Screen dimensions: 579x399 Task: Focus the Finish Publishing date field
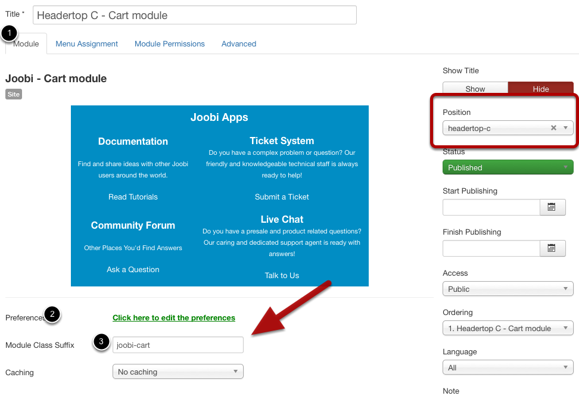[x=491, y=248]
